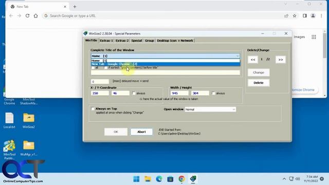
Task: Click the empty group comment text field
Action: click(166, 72)
